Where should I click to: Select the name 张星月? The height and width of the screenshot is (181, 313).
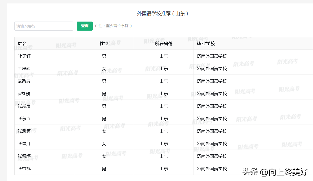click(x=24, y=144)
